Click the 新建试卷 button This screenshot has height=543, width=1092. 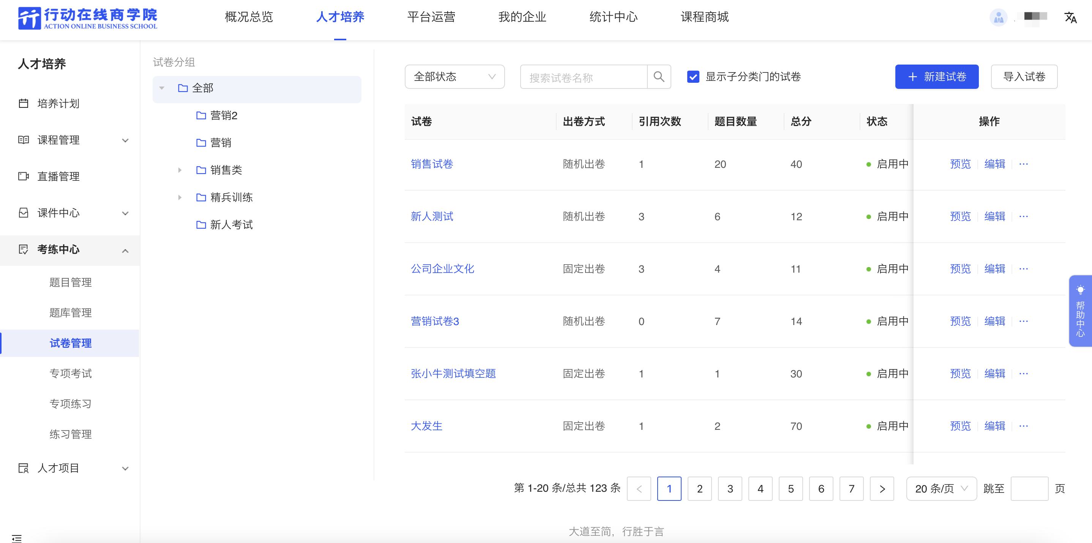click(937, 77)
